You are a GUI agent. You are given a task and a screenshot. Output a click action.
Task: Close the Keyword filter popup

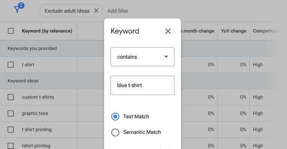click(x=168, y=31)
